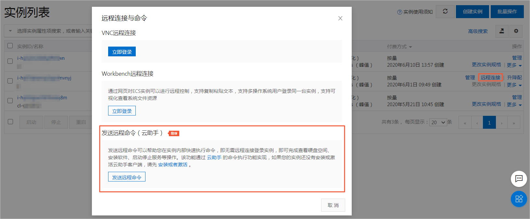Click 立即登录 under Workbench远程连接
Image resolution: width=530 pixels, height=219 pixels.
point(122,111)
